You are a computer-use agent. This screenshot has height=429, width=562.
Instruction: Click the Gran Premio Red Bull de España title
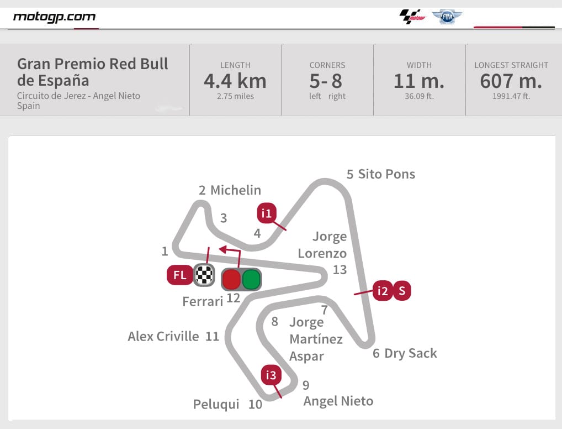[x=92, y=72]
